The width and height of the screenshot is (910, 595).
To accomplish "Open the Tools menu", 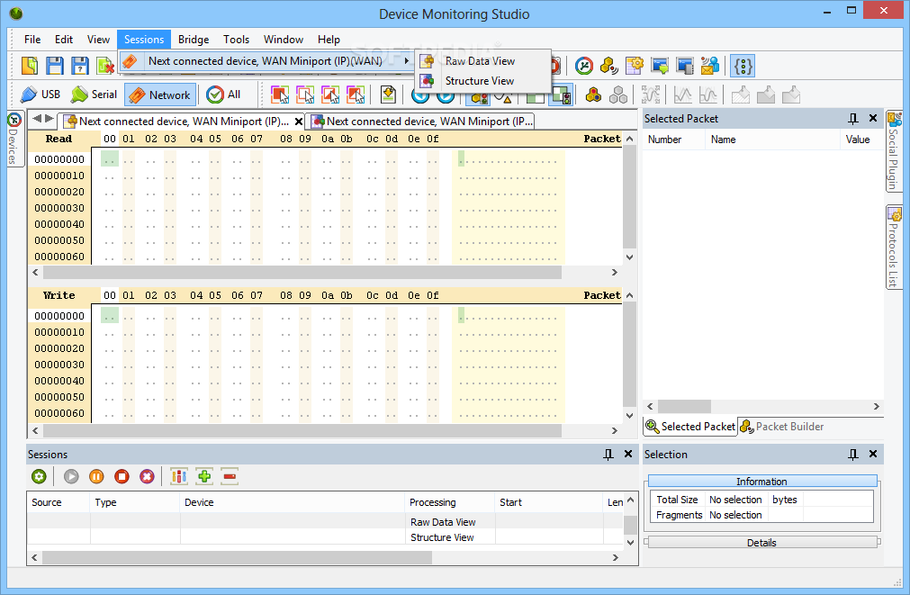I will point(236,40).
